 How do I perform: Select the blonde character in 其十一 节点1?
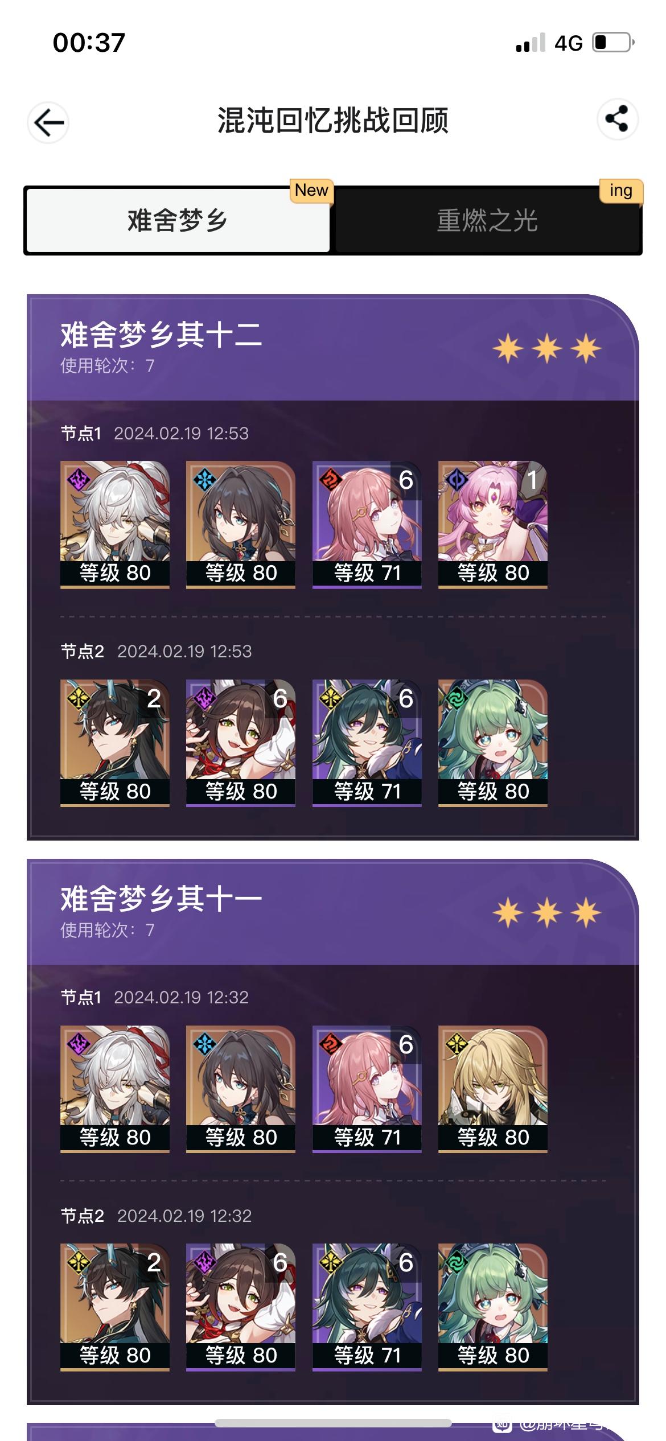point(493,1089)
